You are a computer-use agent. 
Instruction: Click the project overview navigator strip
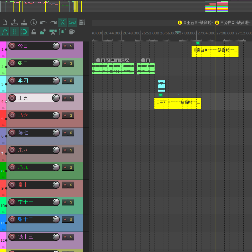point(126,6)
